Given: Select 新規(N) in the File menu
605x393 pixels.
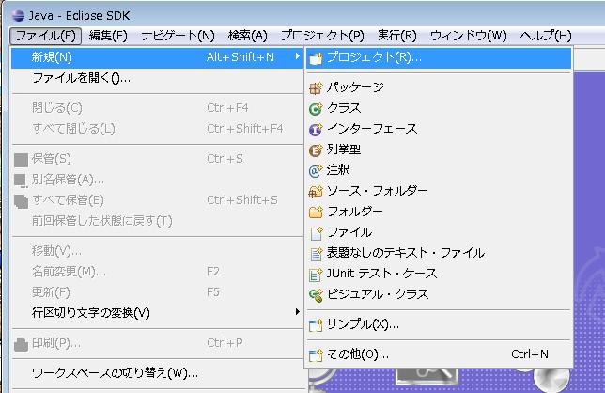Looking at the screenshot, I should (158, 57).
